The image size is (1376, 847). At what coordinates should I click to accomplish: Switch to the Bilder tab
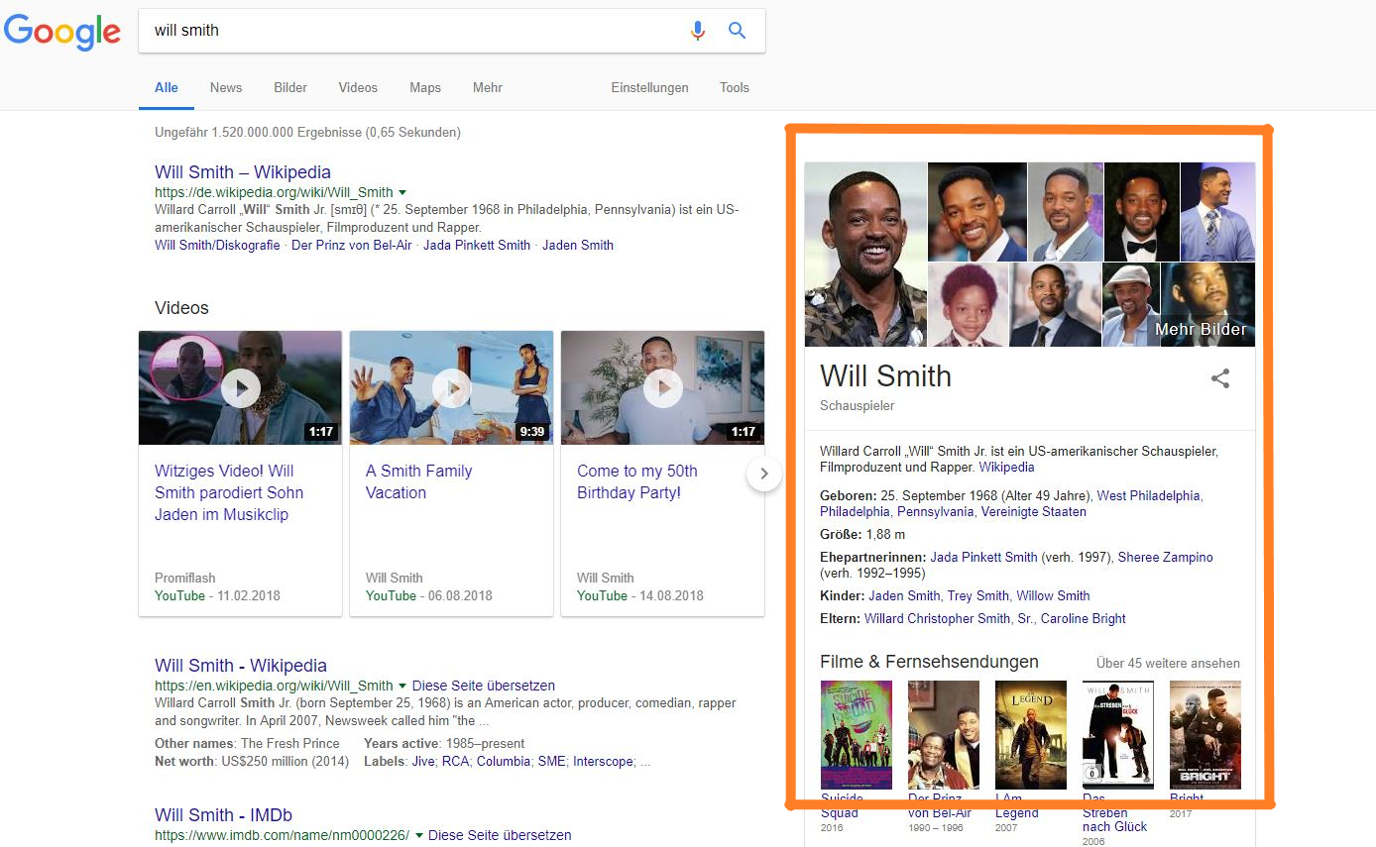tap(290, 87)
